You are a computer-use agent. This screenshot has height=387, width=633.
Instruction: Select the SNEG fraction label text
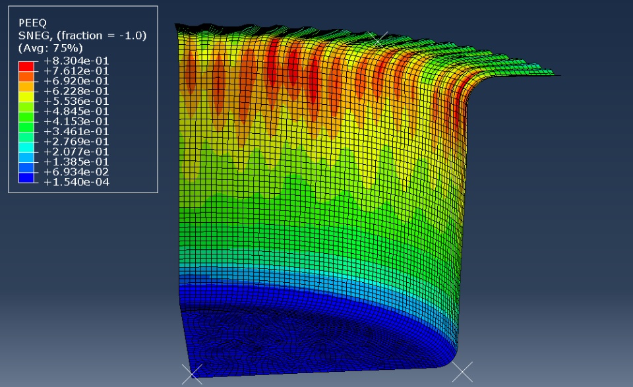click(82, 36)
